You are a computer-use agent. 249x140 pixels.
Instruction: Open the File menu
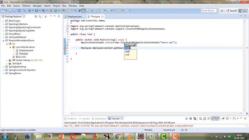click(3, 6)
